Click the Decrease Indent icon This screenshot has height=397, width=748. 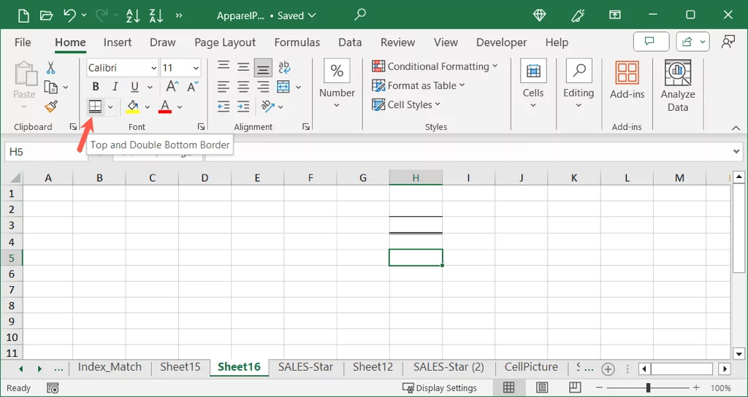click(x=224, y=107)
